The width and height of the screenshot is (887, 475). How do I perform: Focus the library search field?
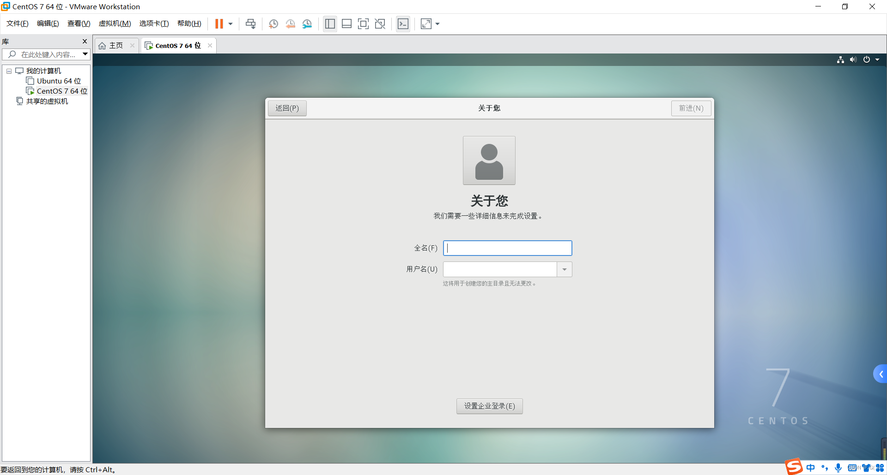[x=46, y=54]
